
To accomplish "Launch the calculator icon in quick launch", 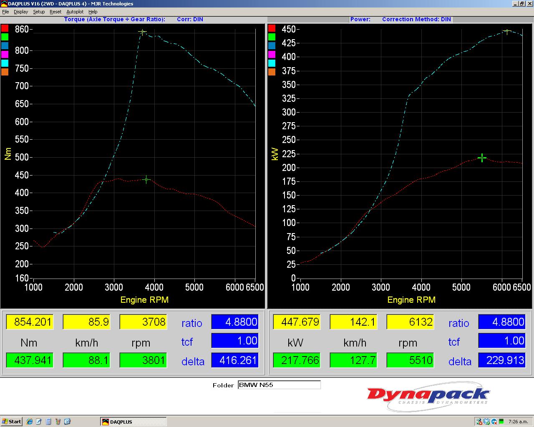I will coord(48,422).
